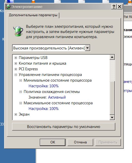Click the scrollbar up arrow
Viewport: 132px width, 163px height.
(x=112, y=57)
